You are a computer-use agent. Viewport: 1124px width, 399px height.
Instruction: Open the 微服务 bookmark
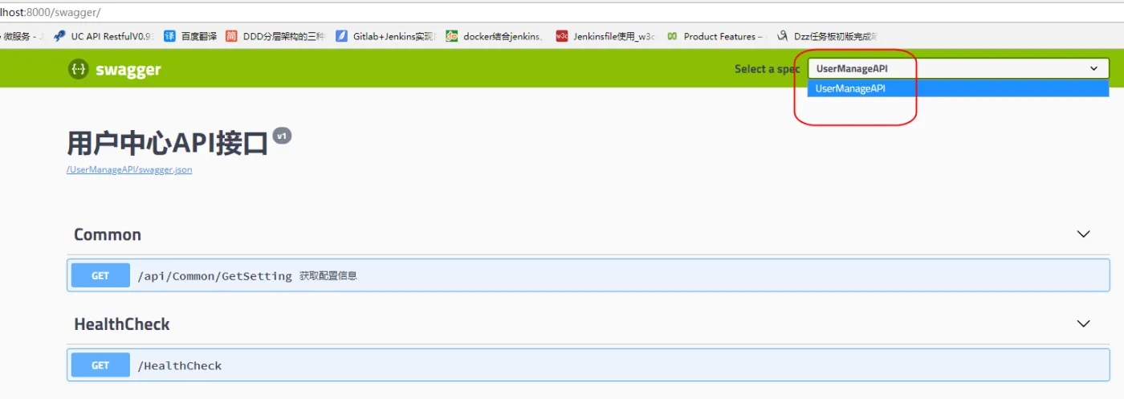[x=22, y=36]
